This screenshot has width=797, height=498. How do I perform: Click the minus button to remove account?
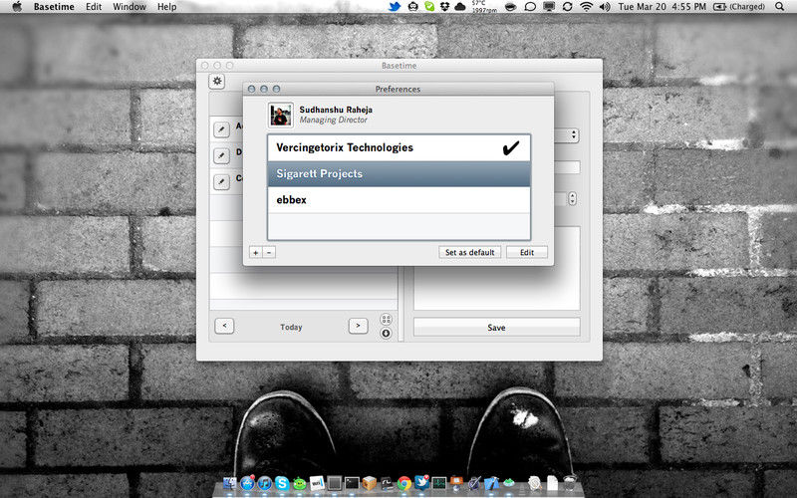tap(269, 252)
